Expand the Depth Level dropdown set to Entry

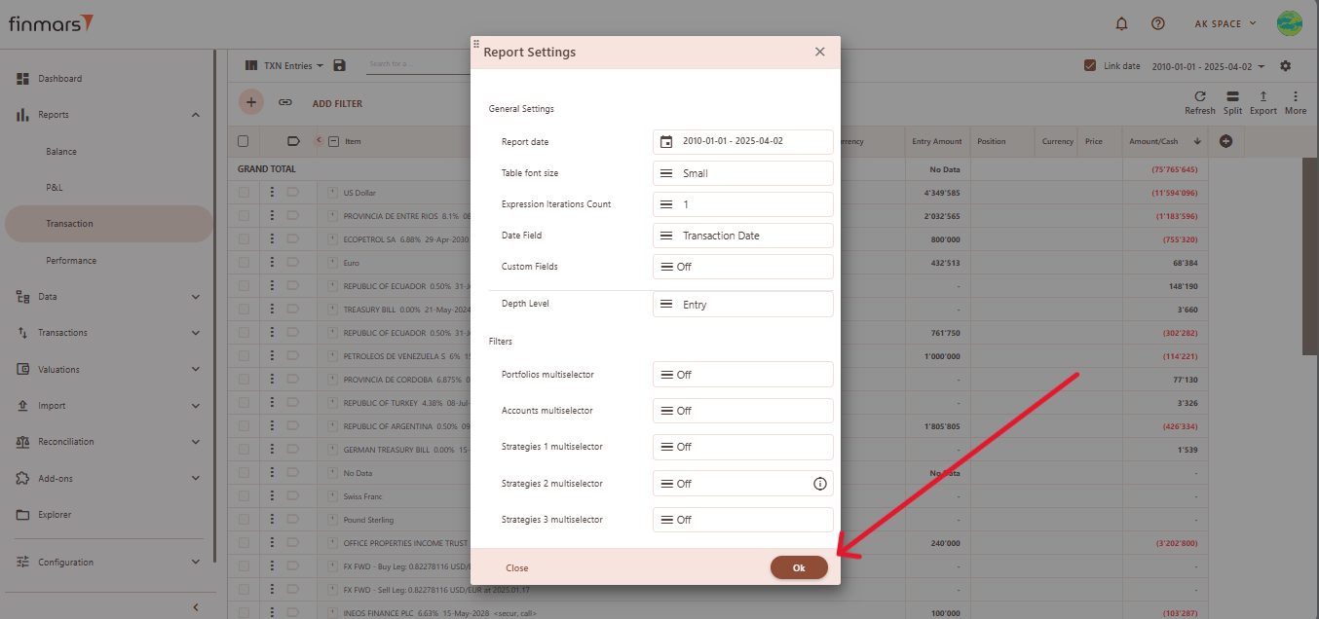(742, 305)
